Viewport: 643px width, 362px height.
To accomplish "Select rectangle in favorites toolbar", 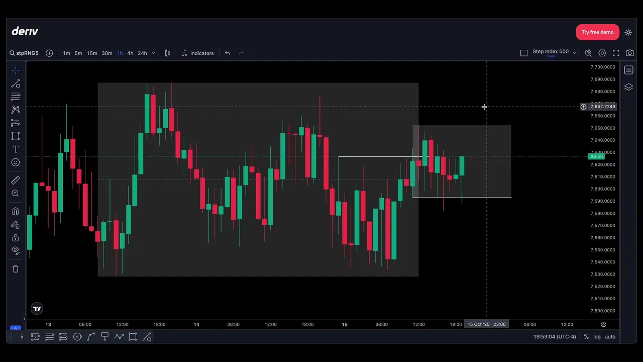I will point(133,337).
